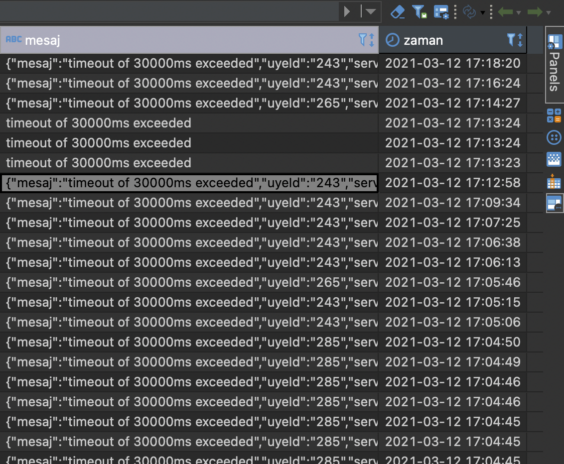This screenshot has height=464, width=564.
Task: Open the auto-refresh options dropdown arrow
Action: 483,13
